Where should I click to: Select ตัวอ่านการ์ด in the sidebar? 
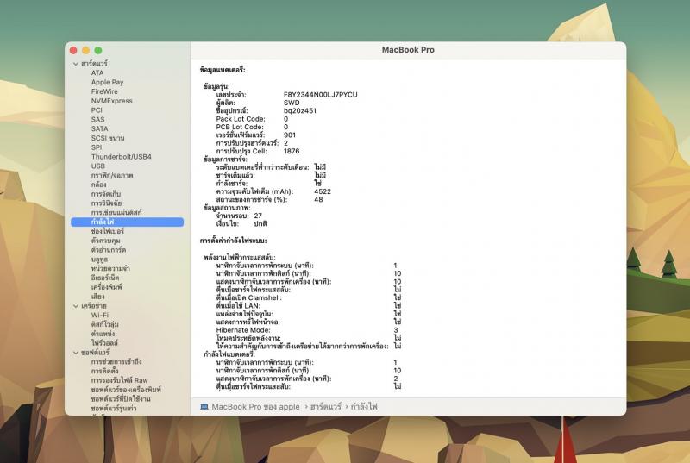(x=109, y=250)
